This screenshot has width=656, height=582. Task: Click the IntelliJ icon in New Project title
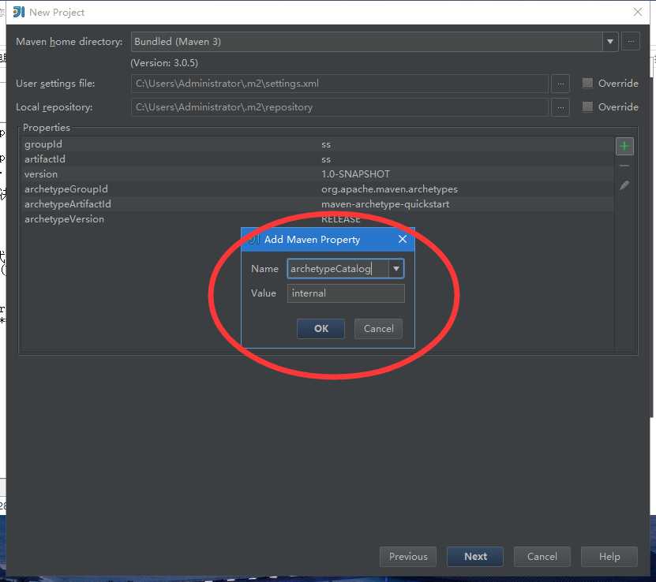[18, 12]
